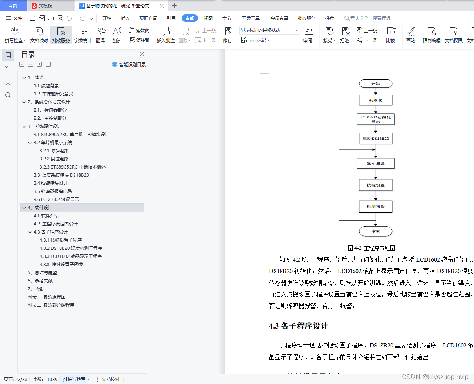Click the chapter navigation sidebar icon
Screen dimensions: 474x384
point(8,69)
